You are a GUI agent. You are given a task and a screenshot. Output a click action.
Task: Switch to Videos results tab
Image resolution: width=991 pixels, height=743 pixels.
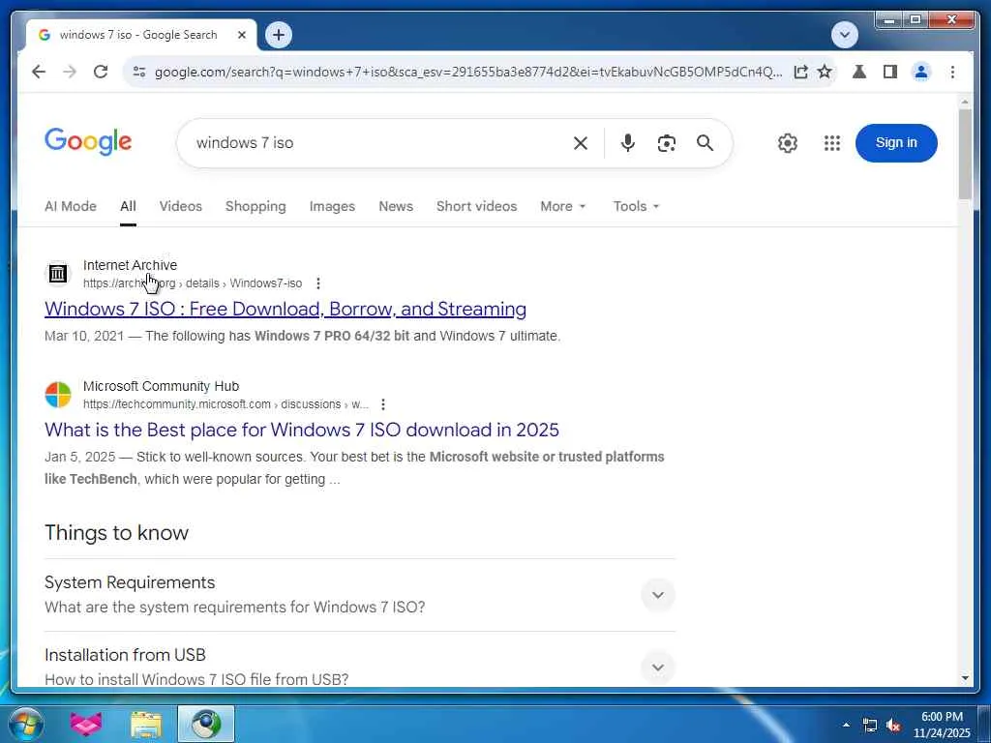tap(181, 206)
